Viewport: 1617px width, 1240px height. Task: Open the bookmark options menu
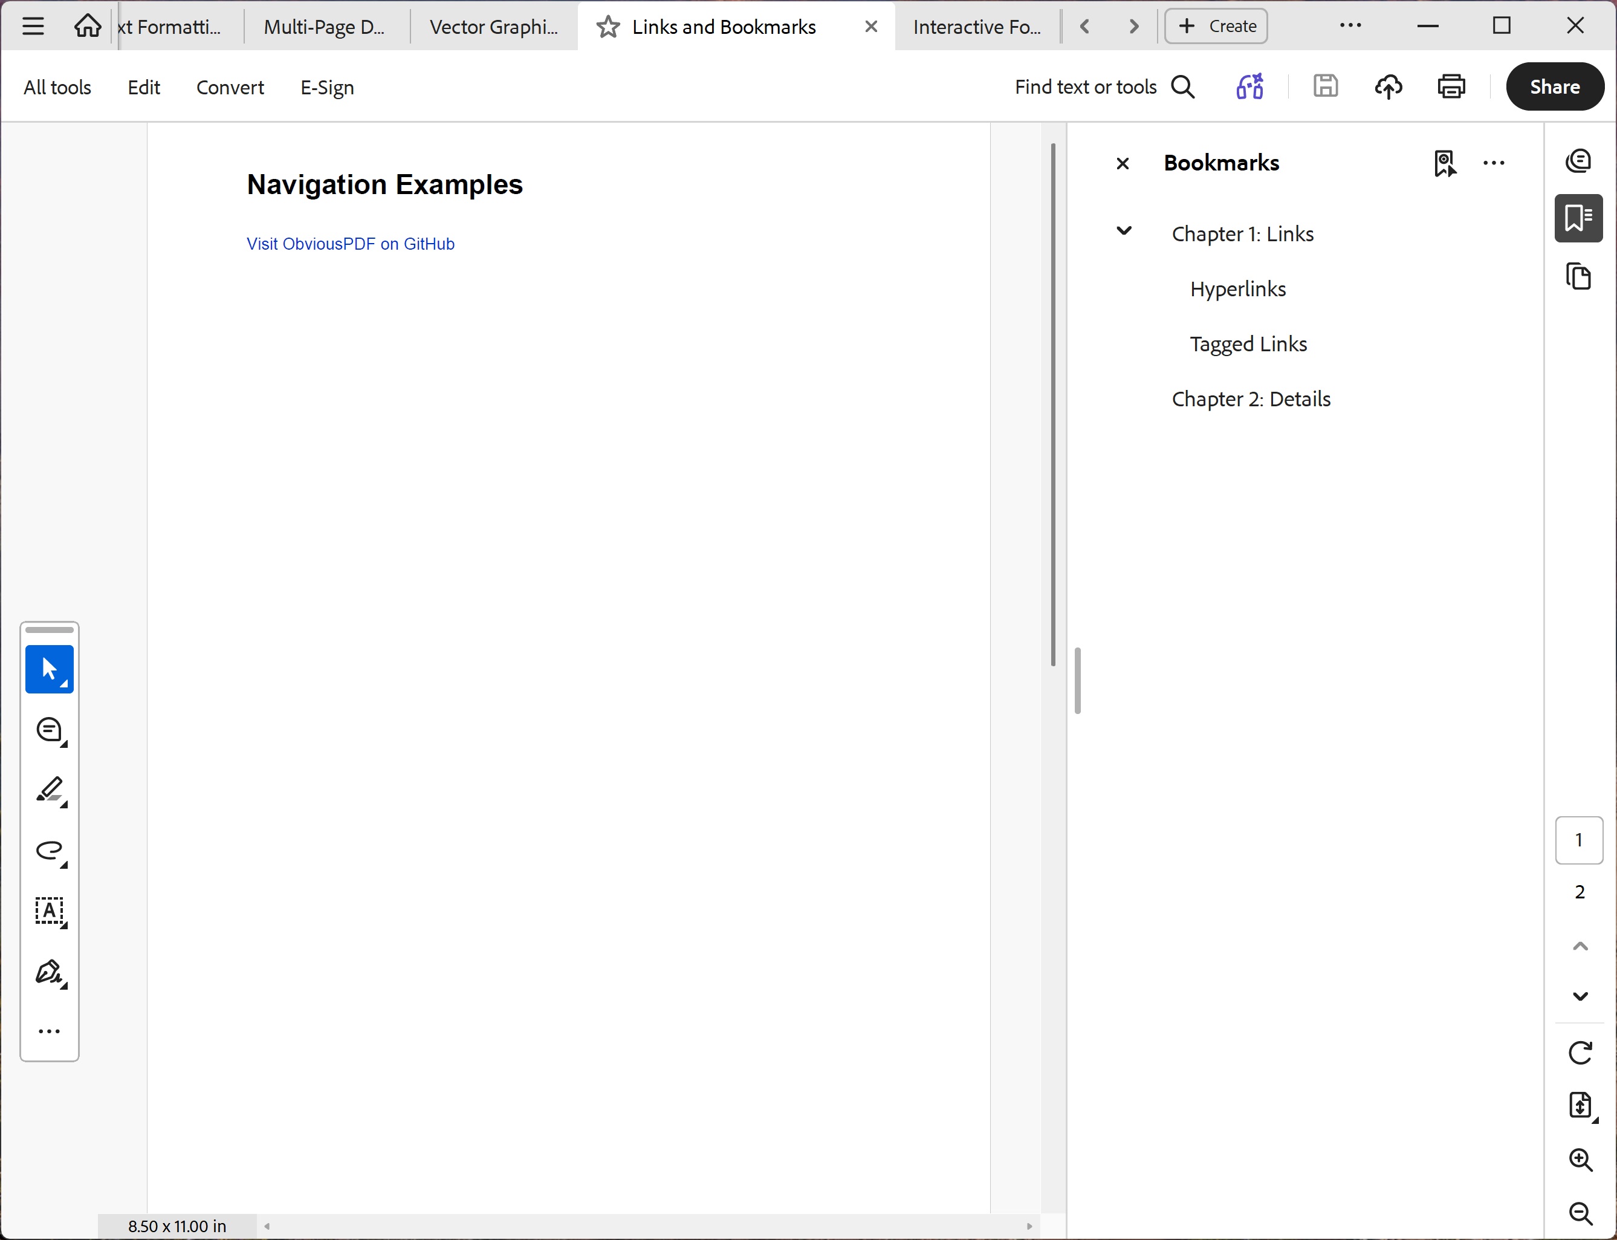[x=1494, y=163]
